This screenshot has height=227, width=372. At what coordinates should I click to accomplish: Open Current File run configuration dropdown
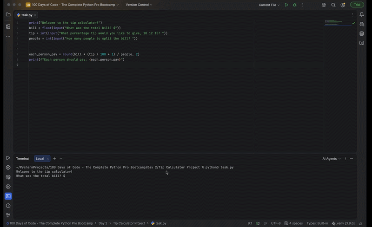269,5
